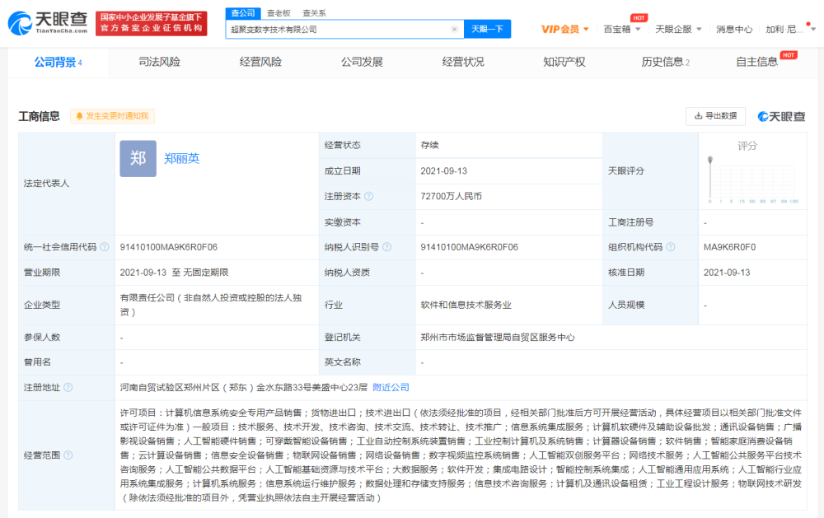Select the 经营范围 description paragraph
This screenshot has height=518, width=824.
(x=461, y=455)
